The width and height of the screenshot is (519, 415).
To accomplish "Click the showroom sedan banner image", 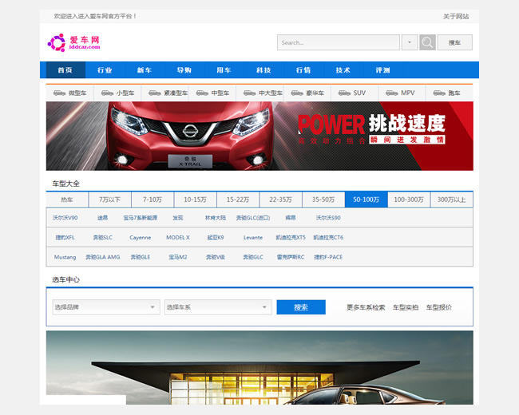I will [259, 367].
